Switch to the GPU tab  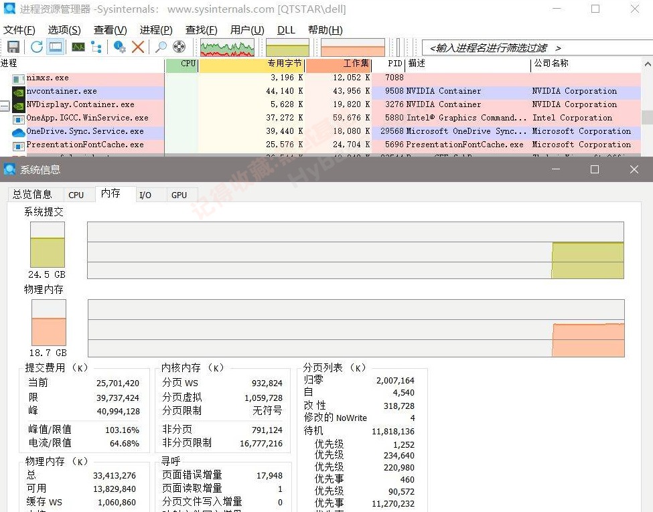pos(179,195)
